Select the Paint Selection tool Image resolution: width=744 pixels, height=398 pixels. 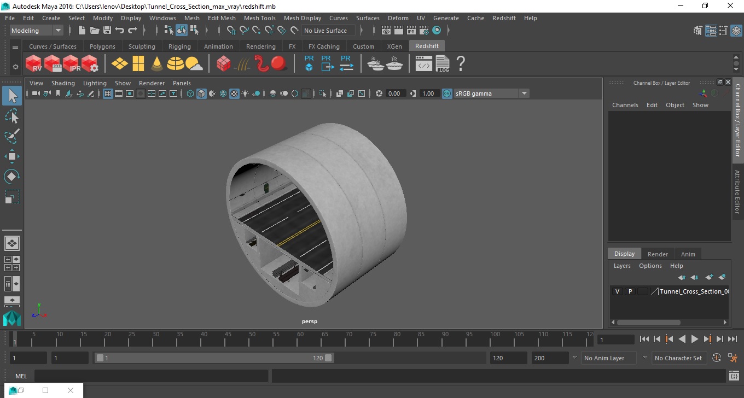pos(12,136)
